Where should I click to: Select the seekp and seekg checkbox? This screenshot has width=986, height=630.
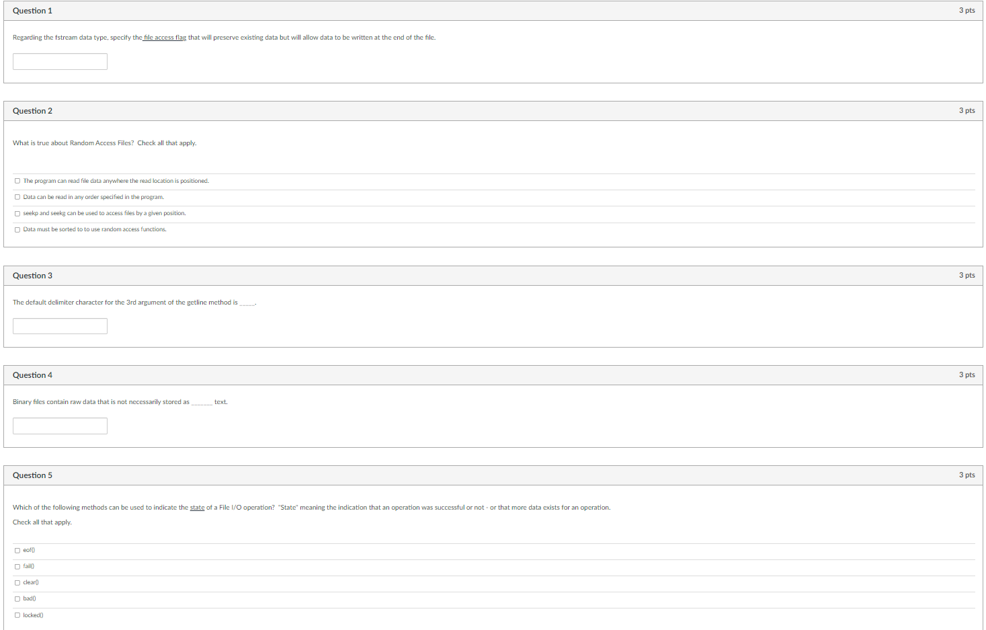(17, 212)
